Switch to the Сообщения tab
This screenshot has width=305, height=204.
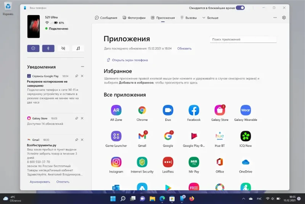[x=106, y=18]
